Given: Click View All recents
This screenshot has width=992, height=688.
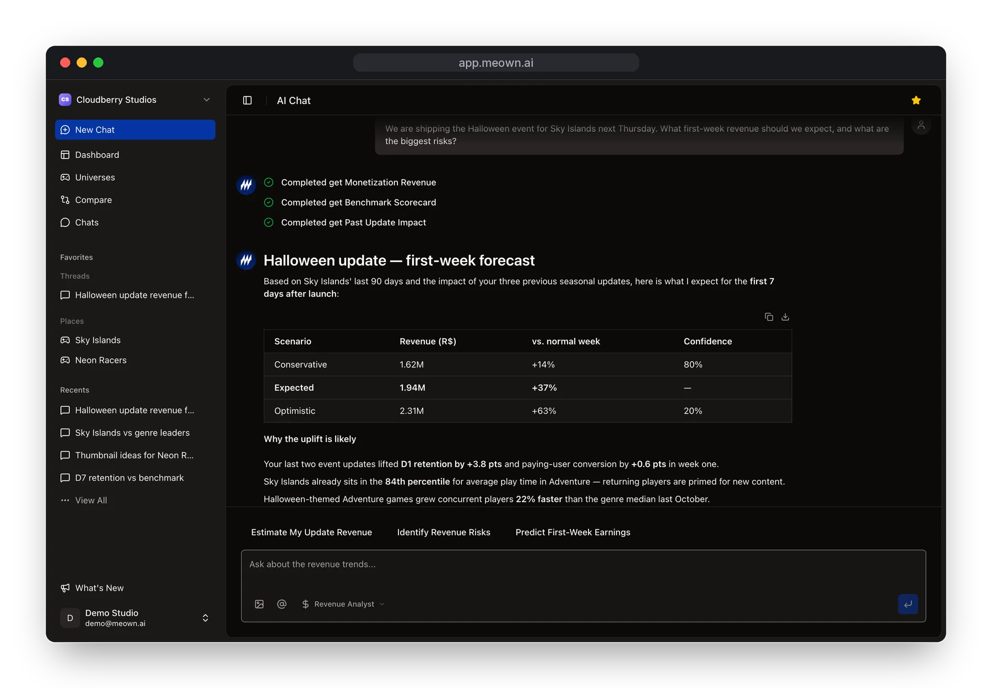Looking at the screenshot, I should coord(135,501).
